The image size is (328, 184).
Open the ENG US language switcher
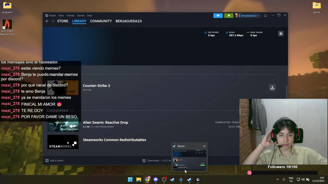(x=291, y=179)
